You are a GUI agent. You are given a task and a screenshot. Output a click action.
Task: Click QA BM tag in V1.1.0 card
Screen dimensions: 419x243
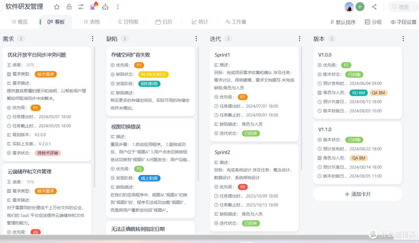[x=358, y=158]
